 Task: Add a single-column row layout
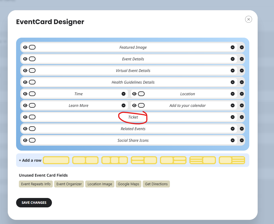click(56, 160)
